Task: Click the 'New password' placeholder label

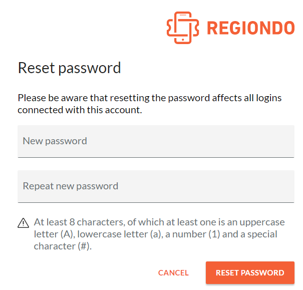Action: [55, 141]
